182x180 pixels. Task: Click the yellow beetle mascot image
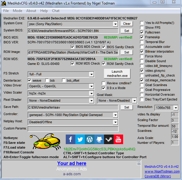click(45, 142)
